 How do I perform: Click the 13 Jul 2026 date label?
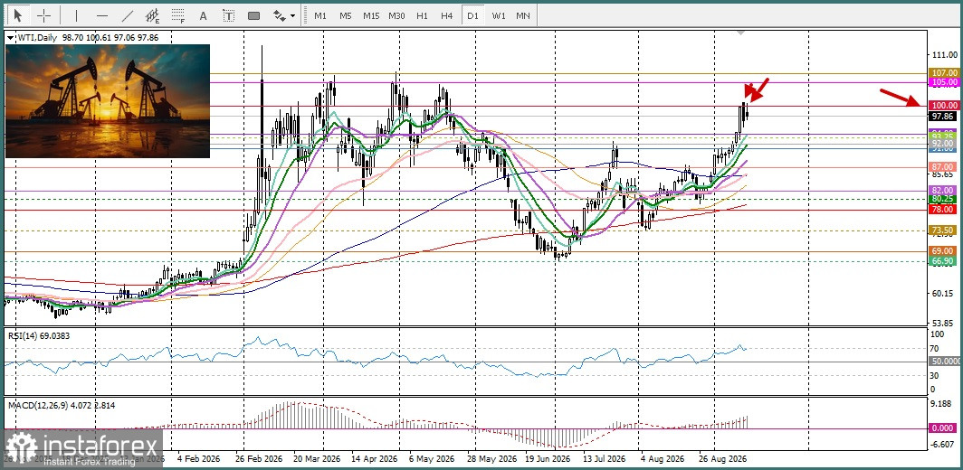click(x=605, y=459)
